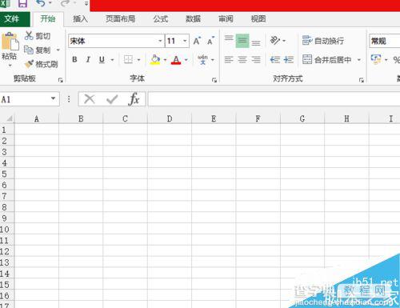Open the Fill Color dropdown arrow

pyautogui.click(x=165, y=60)
